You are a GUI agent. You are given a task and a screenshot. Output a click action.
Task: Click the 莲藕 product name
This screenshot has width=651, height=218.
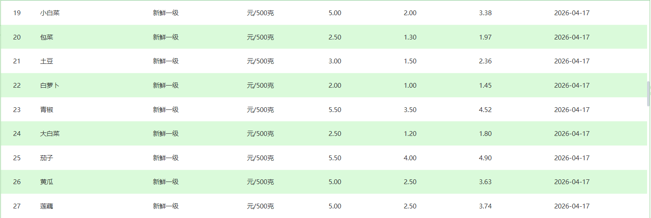click(47, 206)
